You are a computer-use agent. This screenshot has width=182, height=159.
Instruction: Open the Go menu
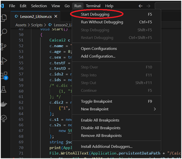pyautogui.click(x=67, y=6)
